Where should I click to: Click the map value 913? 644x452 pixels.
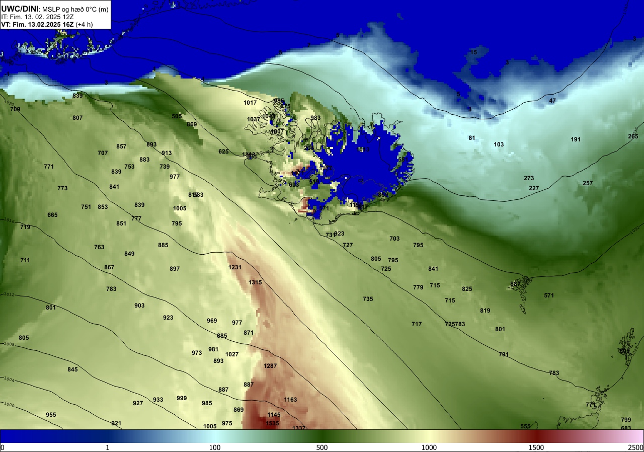tap(167, 153)
